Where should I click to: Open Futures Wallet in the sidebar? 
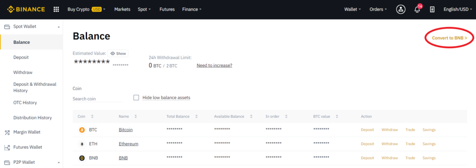pyautogui.click(x=27, y=148)
